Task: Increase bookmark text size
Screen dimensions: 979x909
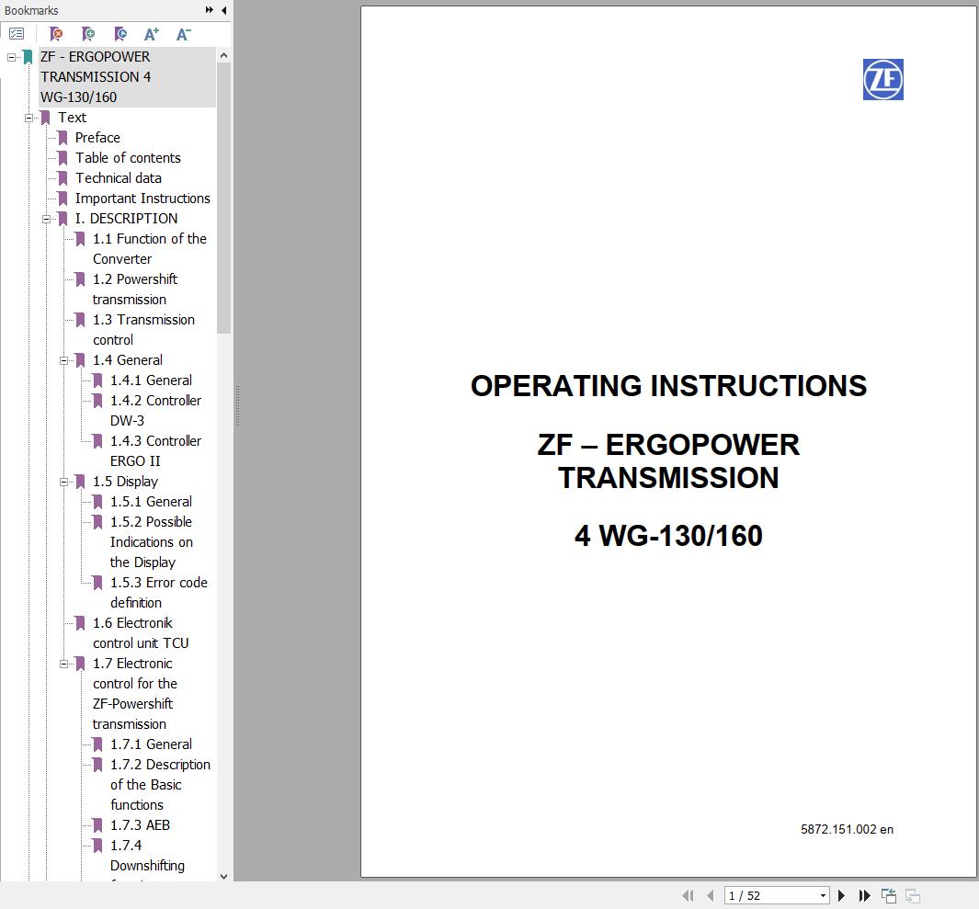Action: (x=152, y=33)
